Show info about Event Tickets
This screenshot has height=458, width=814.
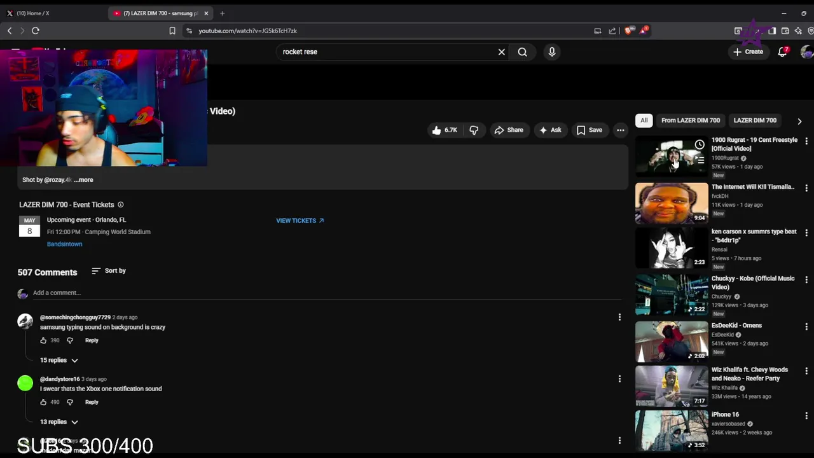pos(121,205)
